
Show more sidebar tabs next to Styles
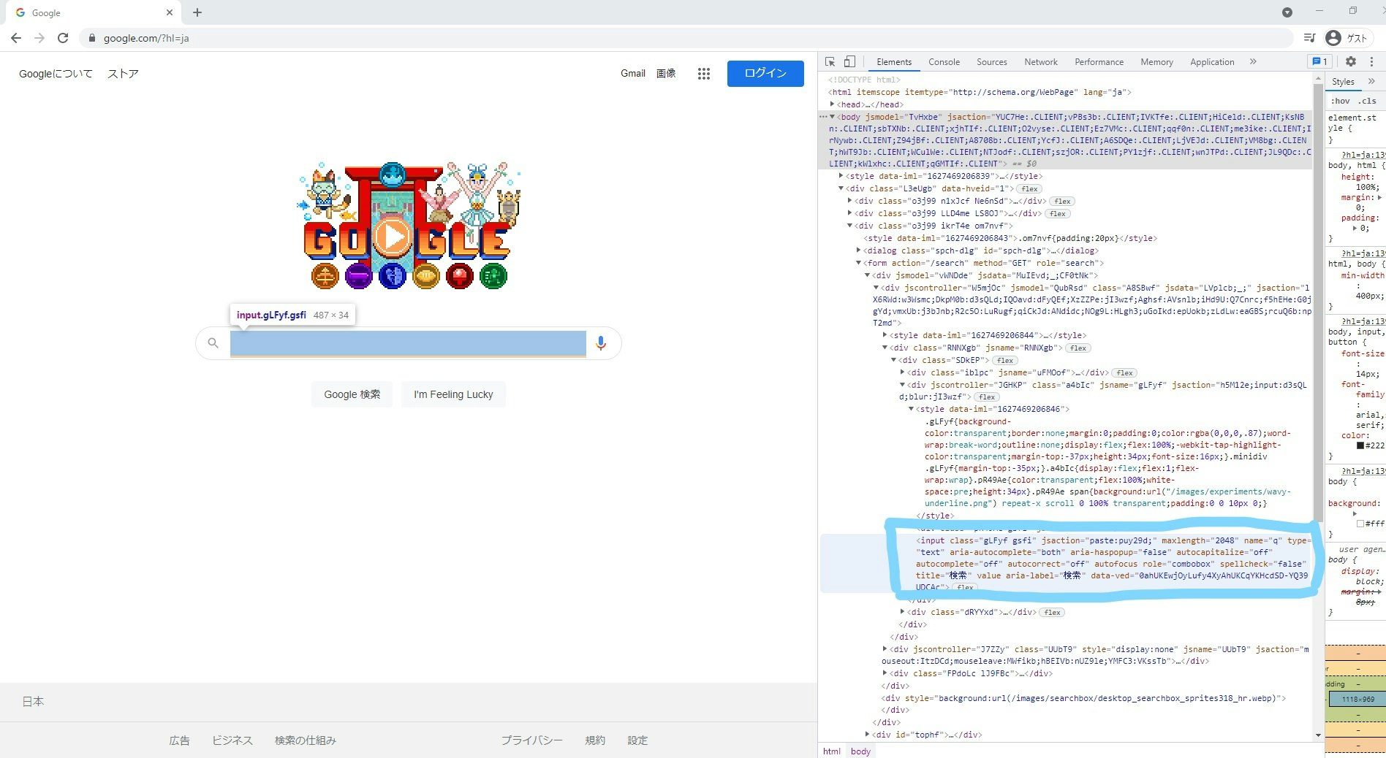point(1372,82)
